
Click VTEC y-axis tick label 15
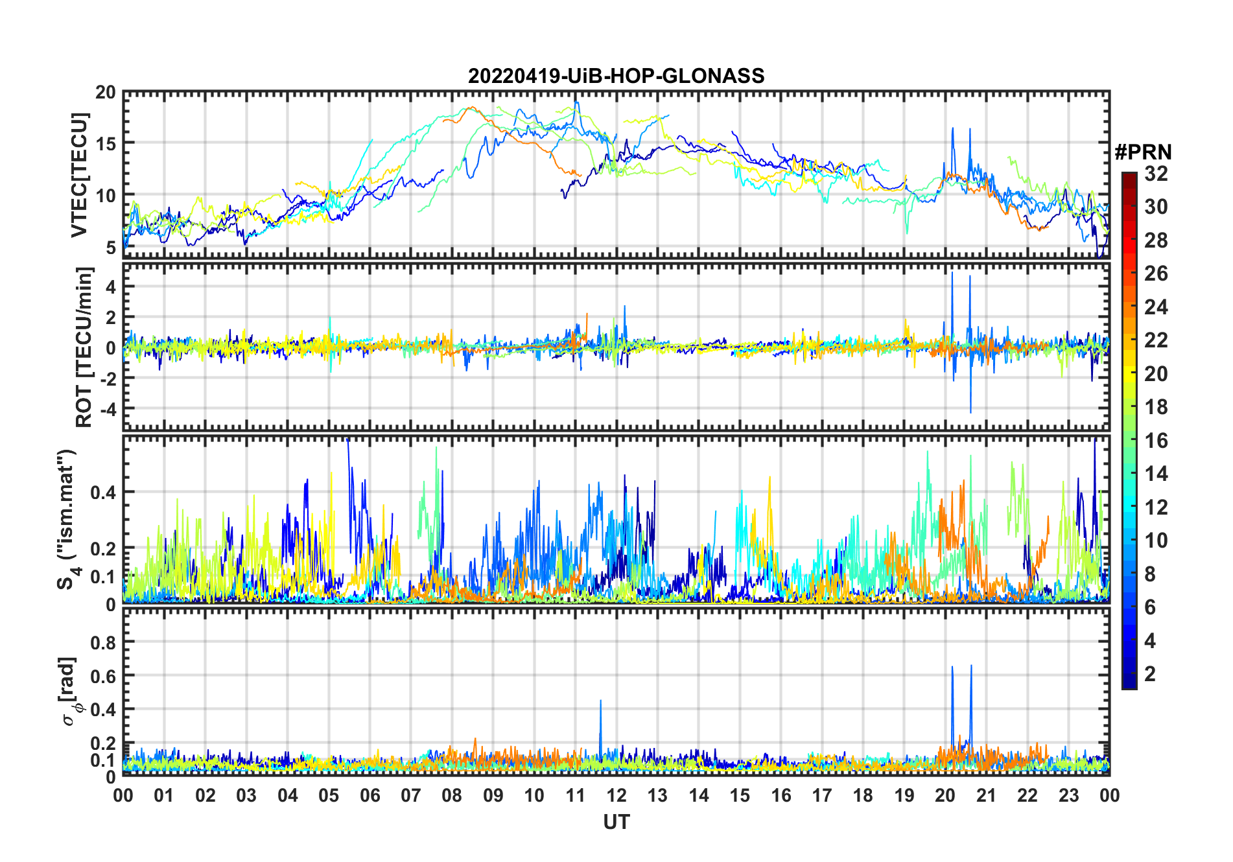[x=106, y=144]
